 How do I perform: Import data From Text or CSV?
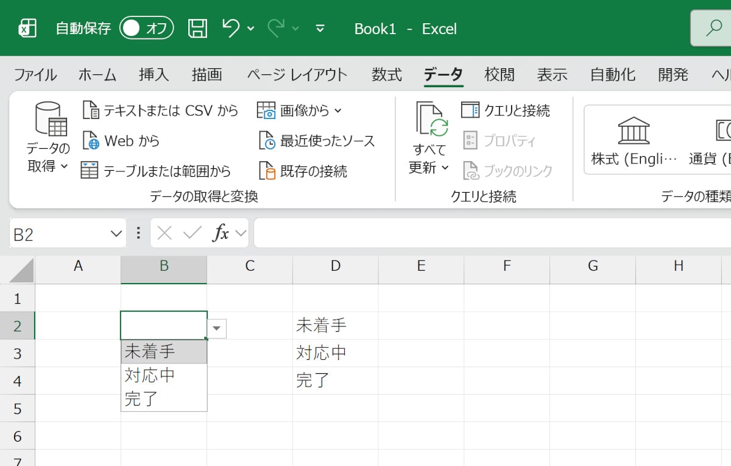pos(161,110)
